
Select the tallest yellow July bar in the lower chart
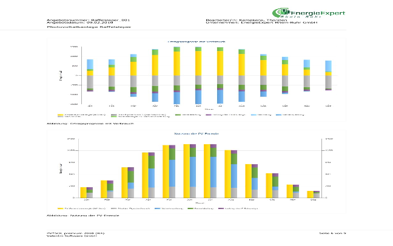(207, 171)
